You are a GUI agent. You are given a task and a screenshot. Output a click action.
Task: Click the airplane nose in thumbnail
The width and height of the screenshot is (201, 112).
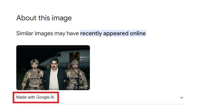point(43,64)
